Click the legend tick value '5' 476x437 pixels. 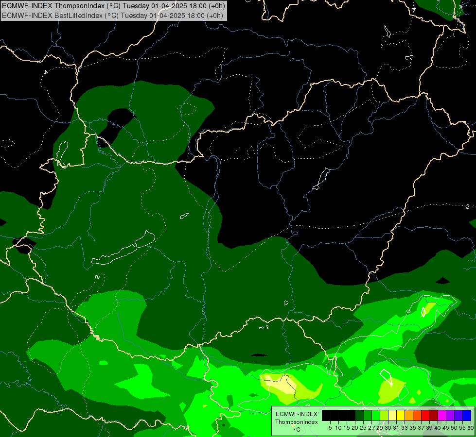[330, 428]
